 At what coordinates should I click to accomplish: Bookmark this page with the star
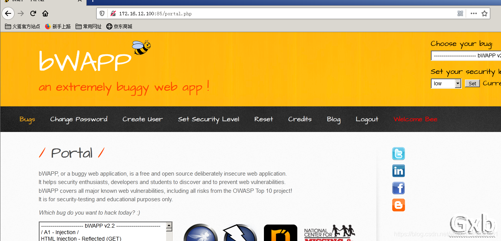[x=485, y=13]
